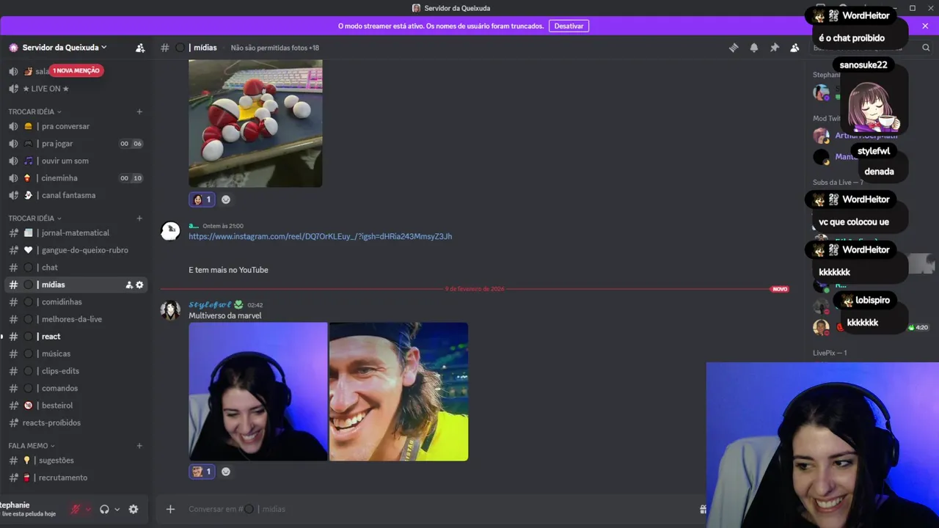This screenshot has width=939, height=528.
Task: Click the Stylefwl username above Multiverso post
Action: [x=210, y=304]
